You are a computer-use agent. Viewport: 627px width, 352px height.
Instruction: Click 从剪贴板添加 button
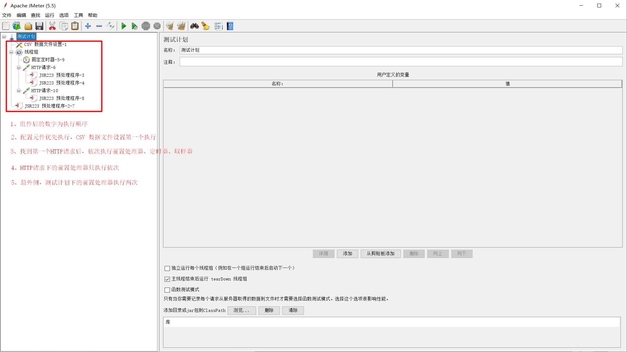[381, 254]
